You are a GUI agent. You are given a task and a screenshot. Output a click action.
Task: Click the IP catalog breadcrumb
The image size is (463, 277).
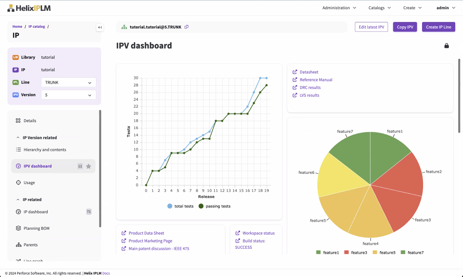(x=37, y=27)
